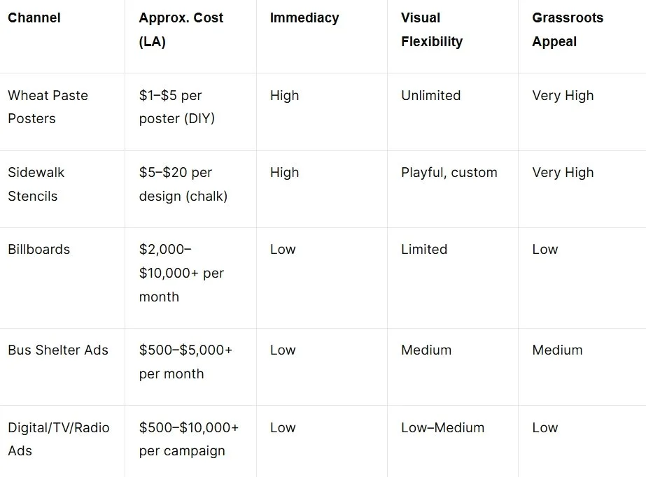The image size is (646, 477).
Task: Click the Limited flexibility cell for Billboards
Action: click(x=423, y=249)
